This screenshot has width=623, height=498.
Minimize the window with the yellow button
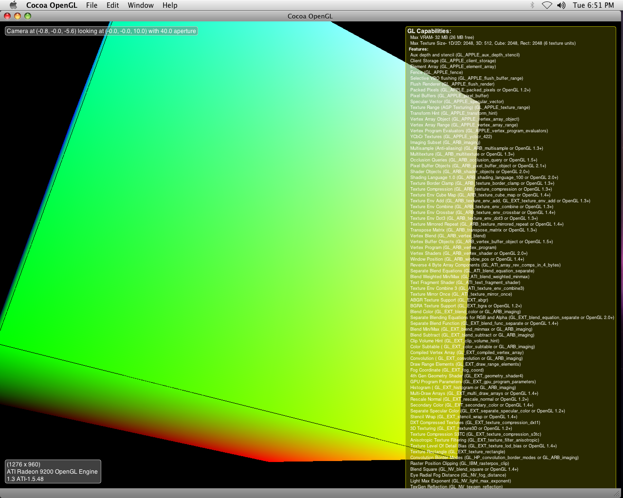pos(18,16)
